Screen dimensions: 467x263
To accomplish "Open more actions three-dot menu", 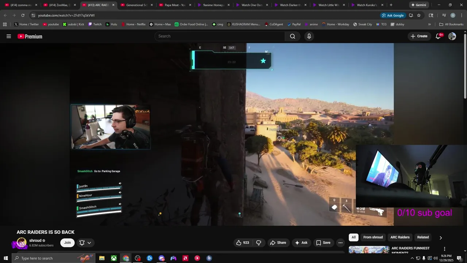I will click(340, 243).
